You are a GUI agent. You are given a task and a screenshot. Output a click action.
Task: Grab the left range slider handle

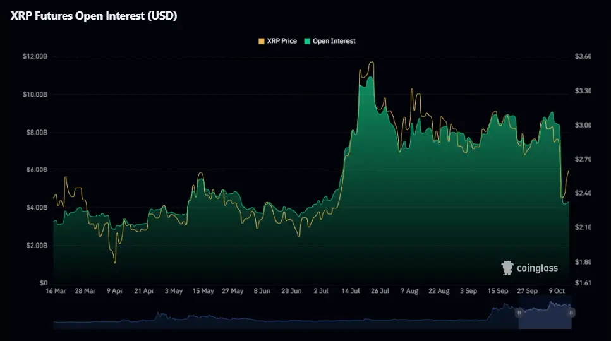[519, 313]
